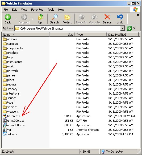Image resolution: width=142 pixels, height=155 pixels.
Task: Click the DAT File type cell
Action: click(x=82, y=121)
